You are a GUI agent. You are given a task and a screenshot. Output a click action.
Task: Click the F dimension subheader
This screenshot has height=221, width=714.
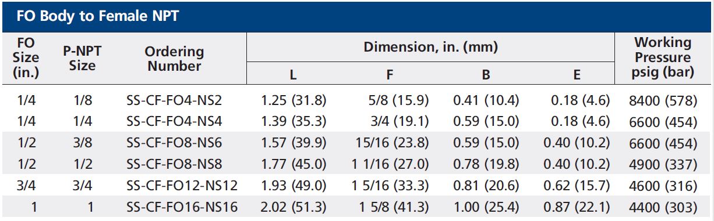[390, 74]
